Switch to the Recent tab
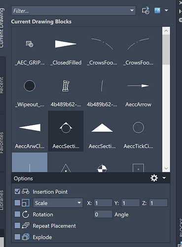 pos(2,85)
